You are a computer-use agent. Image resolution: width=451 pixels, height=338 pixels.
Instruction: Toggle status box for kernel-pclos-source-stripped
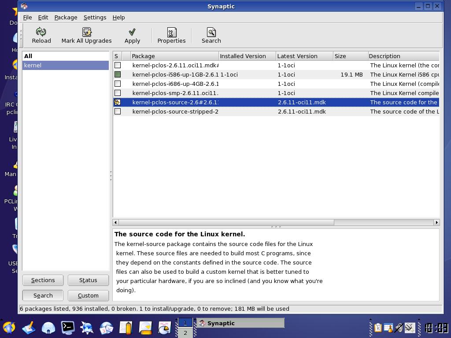118,111
